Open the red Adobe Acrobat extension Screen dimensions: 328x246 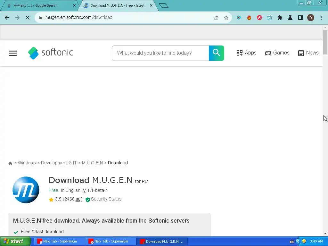tap(259, 18)
